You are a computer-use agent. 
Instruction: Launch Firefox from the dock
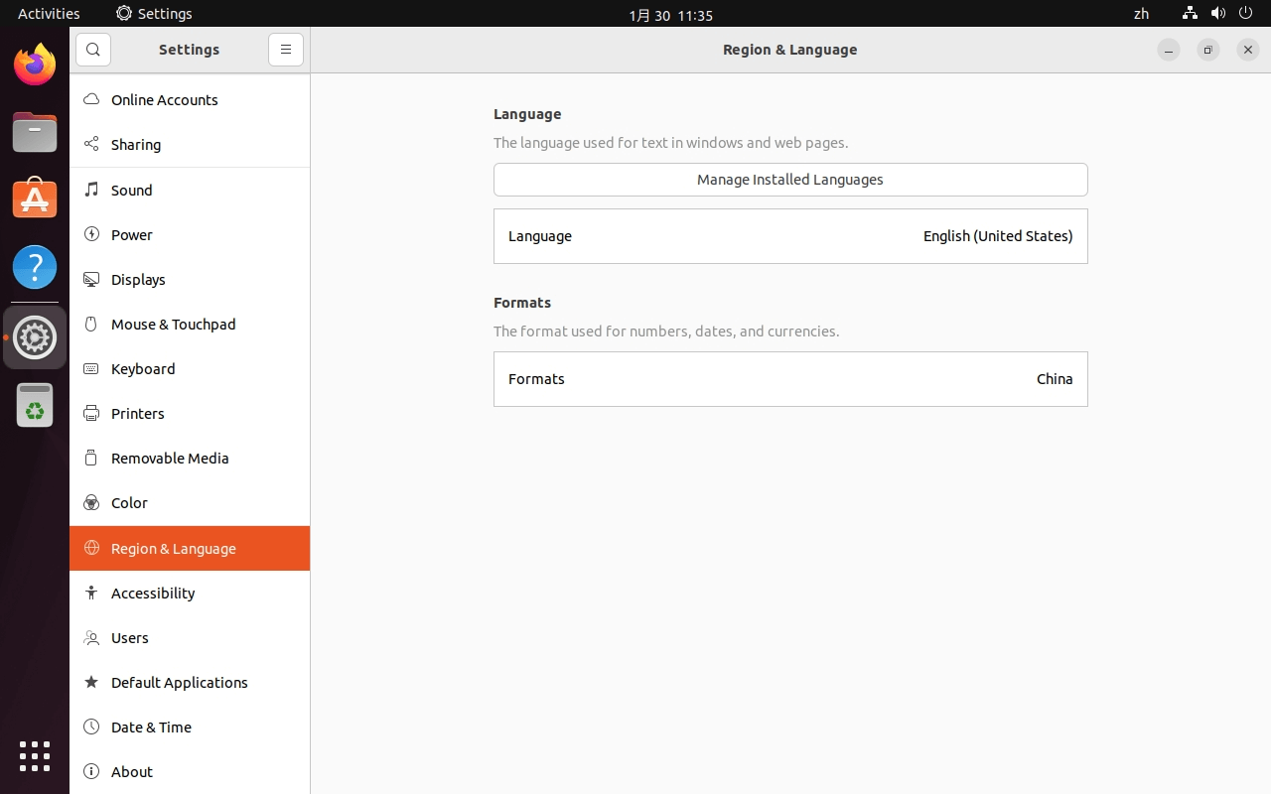35,66
